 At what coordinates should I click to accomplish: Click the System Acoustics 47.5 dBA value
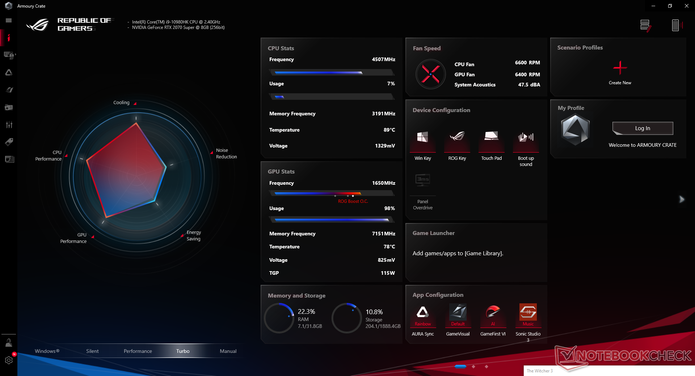(x=529, y=85)
